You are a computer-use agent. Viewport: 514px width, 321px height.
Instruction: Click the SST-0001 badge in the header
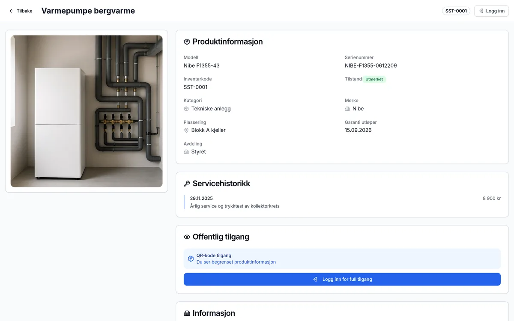(456, 11)
